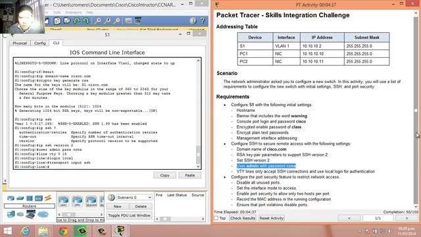Go to next activity page arrow
421x237 pixels.
click(407, 218)
